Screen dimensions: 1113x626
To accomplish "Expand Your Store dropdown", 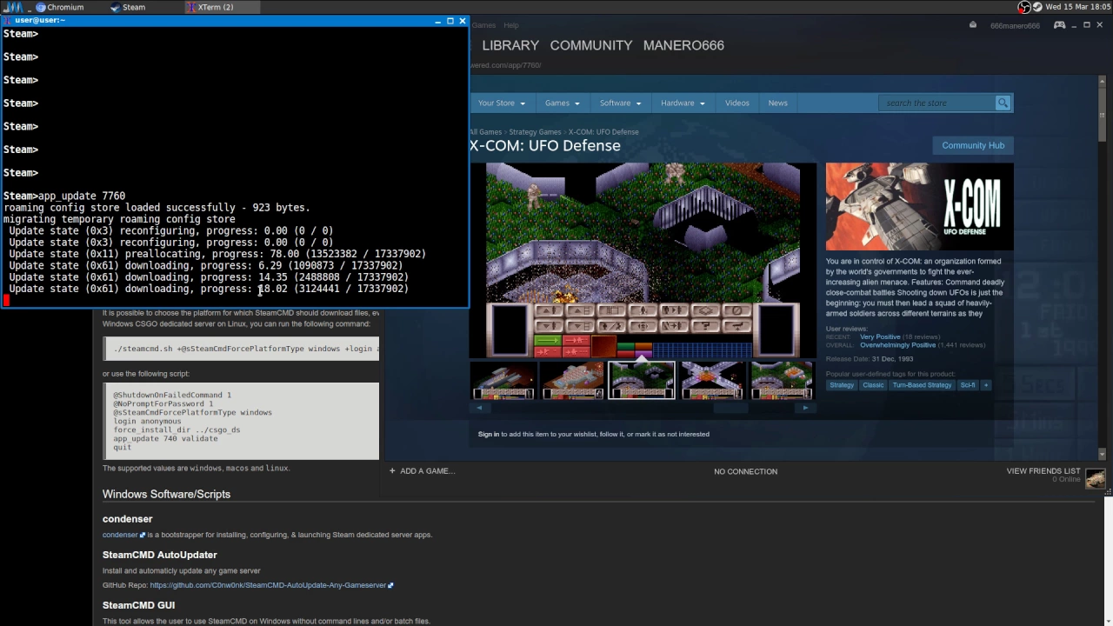I will [502, 103].
